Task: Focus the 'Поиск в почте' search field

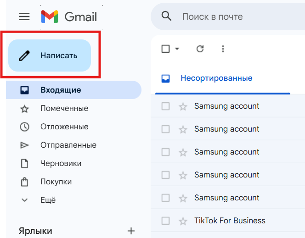Action: tap(228, 17)
